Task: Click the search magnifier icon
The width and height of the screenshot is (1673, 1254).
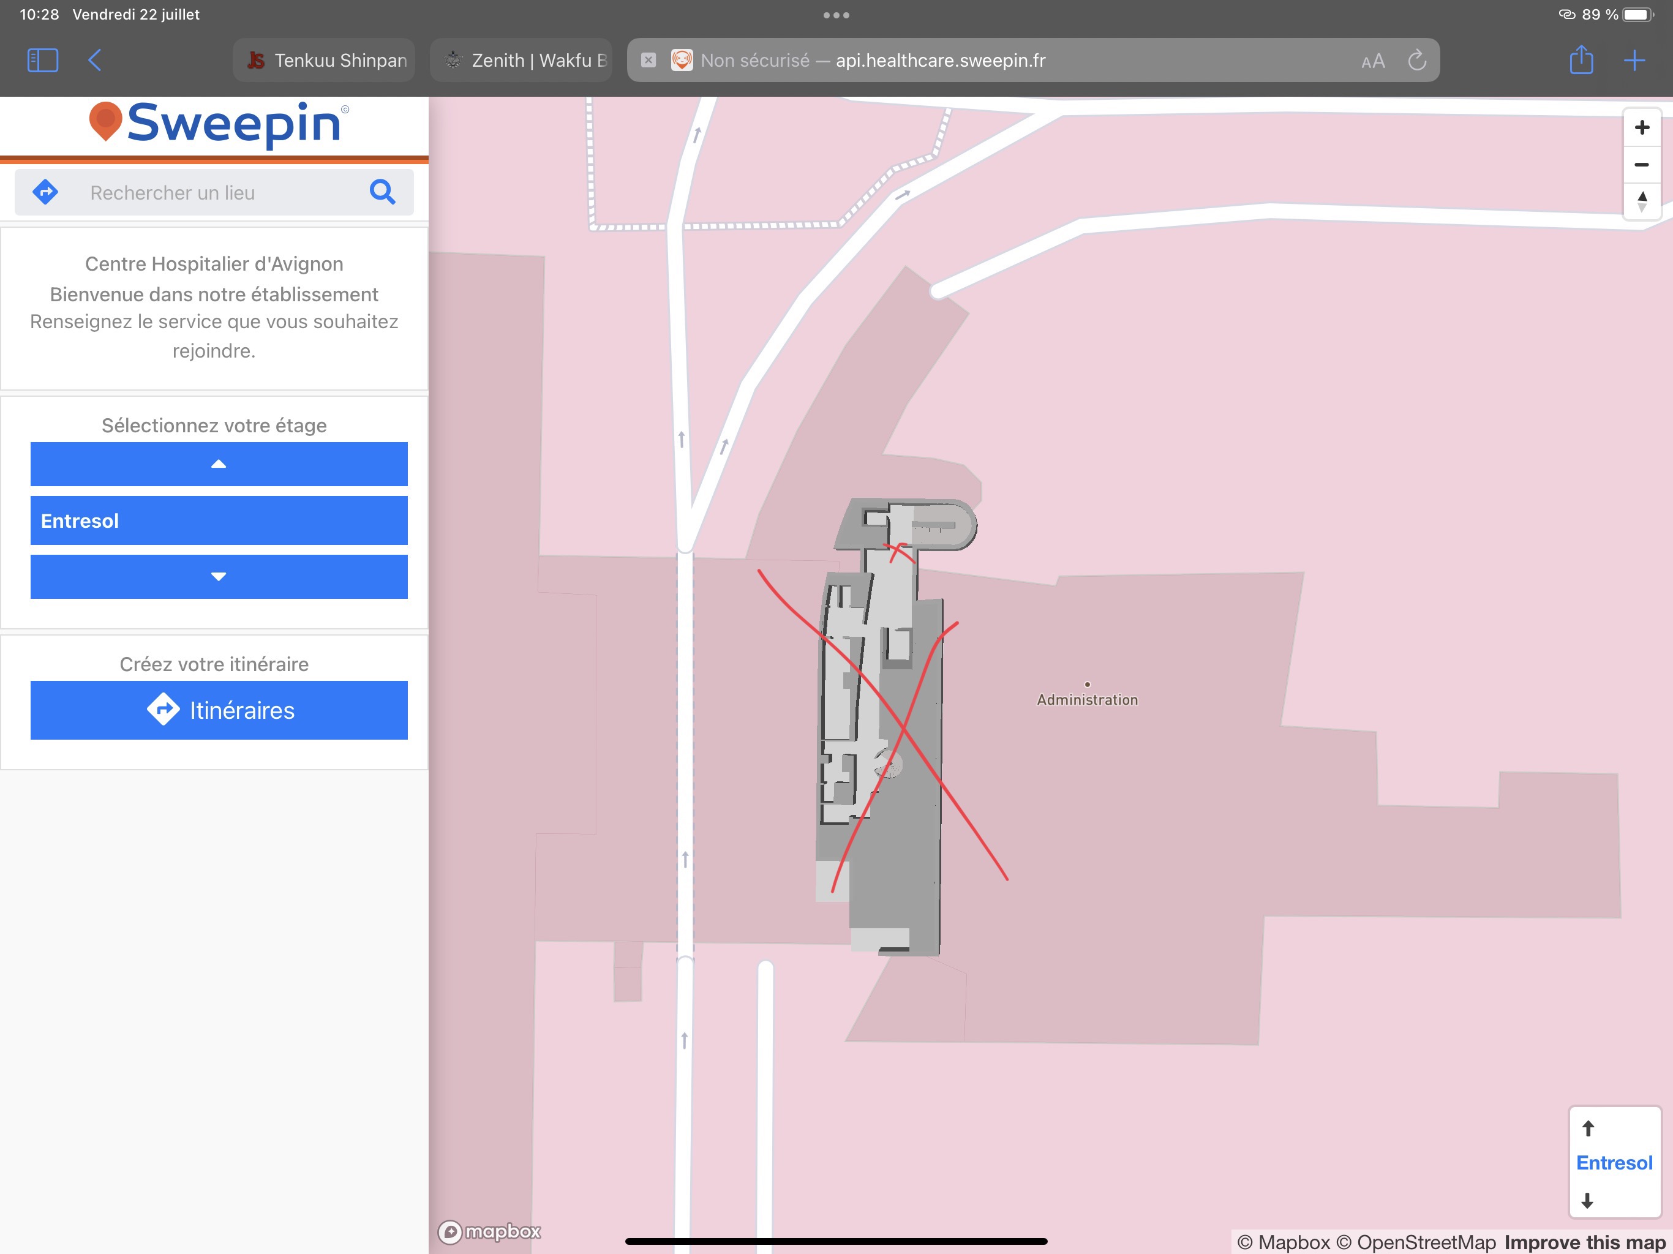Action: pyautogui.click(x=382, y=192)
